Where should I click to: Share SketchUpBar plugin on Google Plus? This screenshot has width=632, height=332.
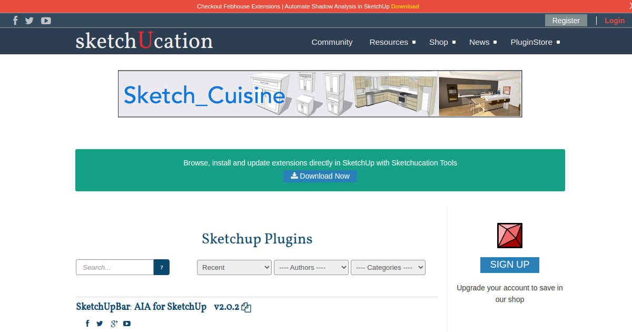114,324
